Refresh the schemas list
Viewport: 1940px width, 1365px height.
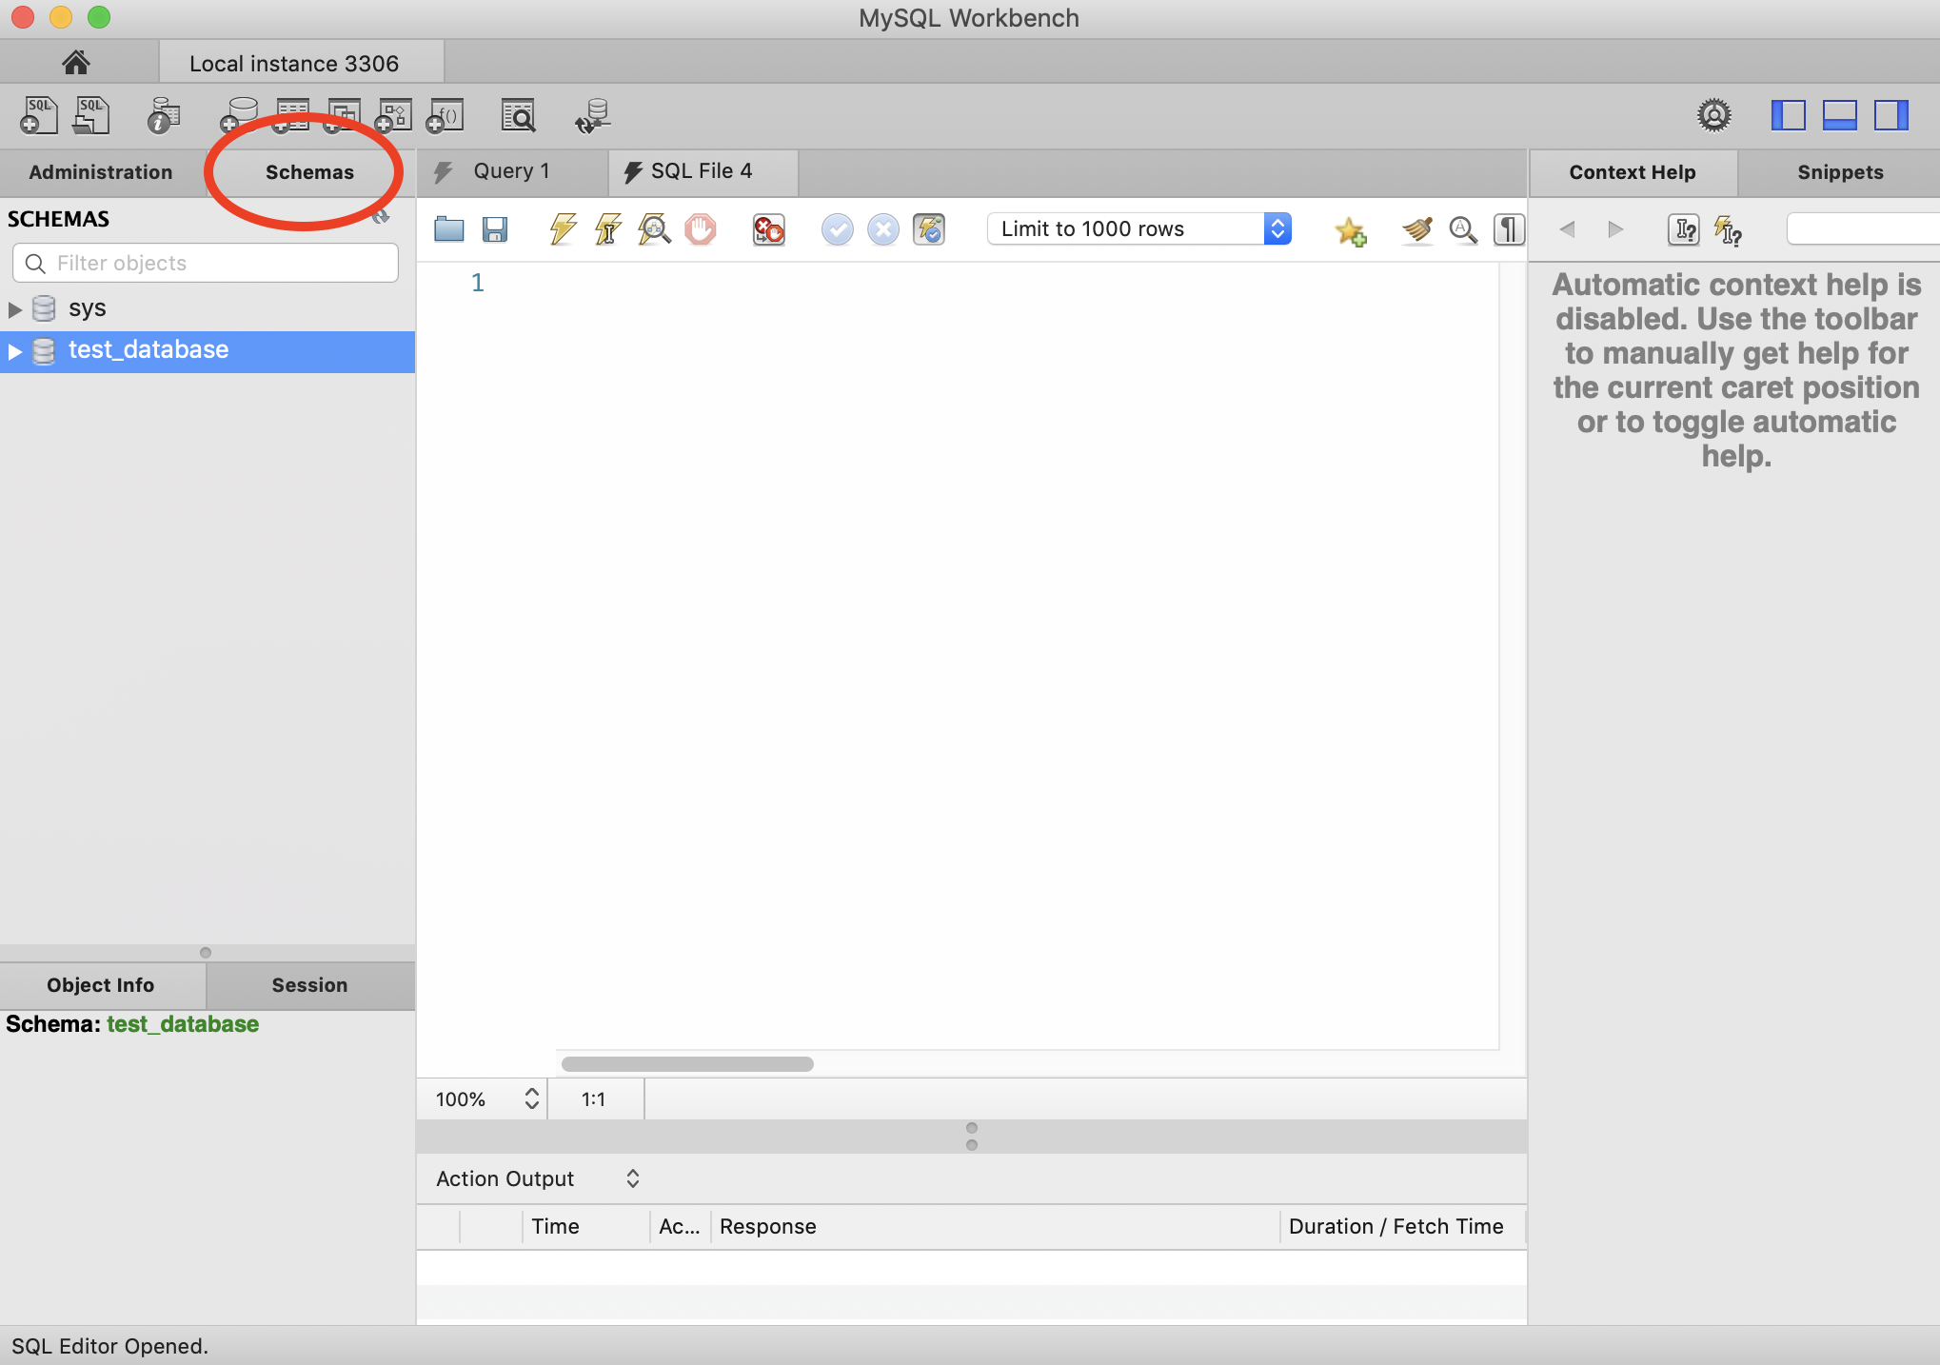(x=381, y=217)
